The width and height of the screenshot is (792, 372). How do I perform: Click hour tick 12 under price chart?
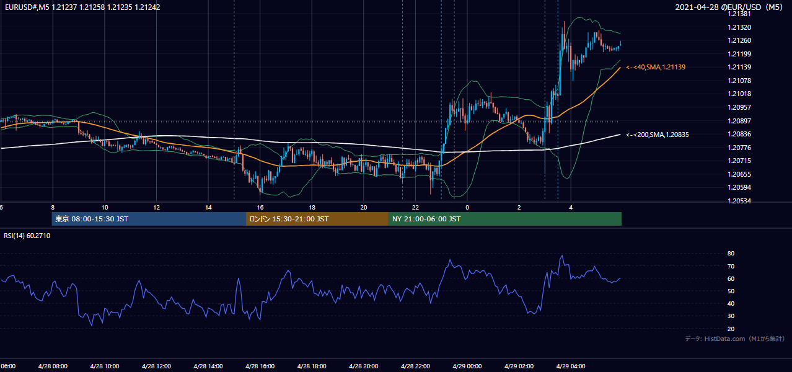tap(157, 208)
